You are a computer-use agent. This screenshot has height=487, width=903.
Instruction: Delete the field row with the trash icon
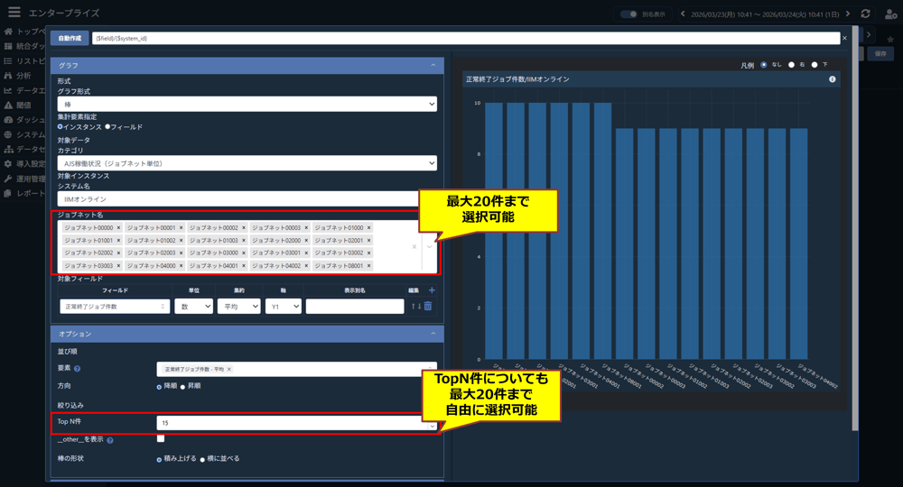[x=428, y=307]
